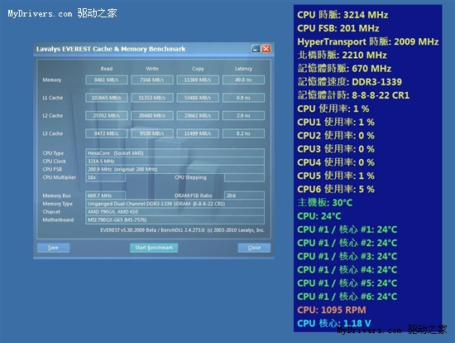455x343 pixels.
Task: Click the 核心 #3 24°C temperature line
Action: (x=347, y=256)
